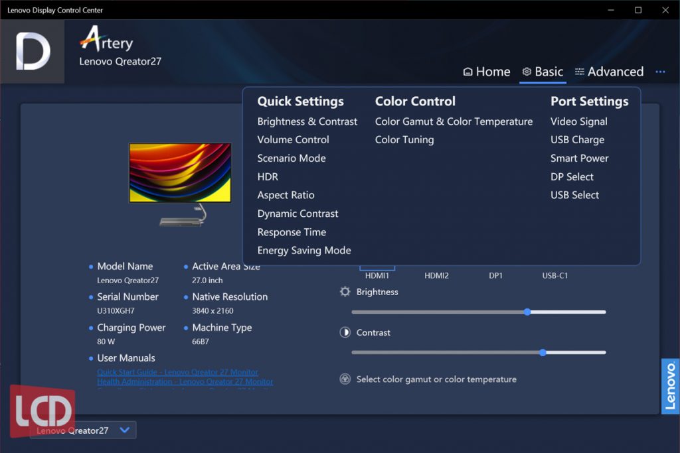
Task: Select Energy Saving Mode
Action: (x=304, y=250)
